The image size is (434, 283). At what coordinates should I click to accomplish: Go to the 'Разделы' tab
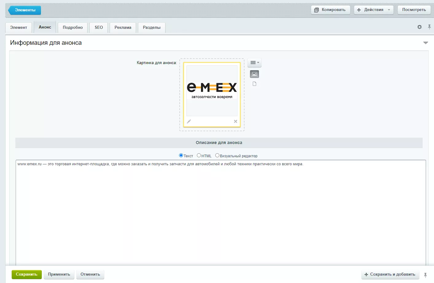152,28
